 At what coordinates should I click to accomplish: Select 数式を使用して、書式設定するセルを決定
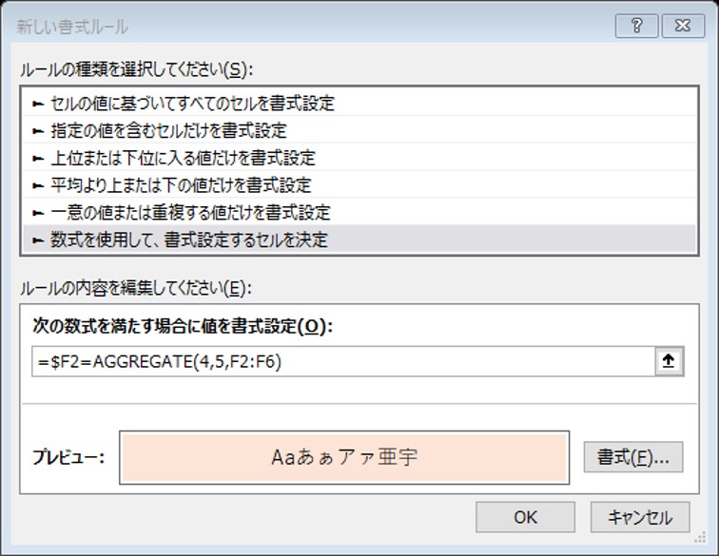click(359, 240)
